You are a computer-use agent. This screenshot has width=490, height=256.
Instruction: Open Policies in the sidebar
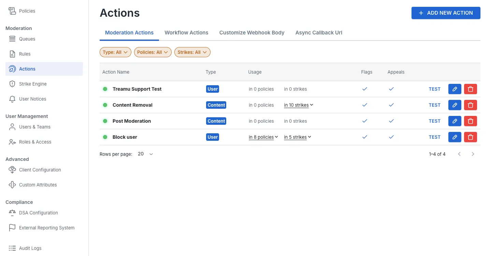click(x=27, y=11)
